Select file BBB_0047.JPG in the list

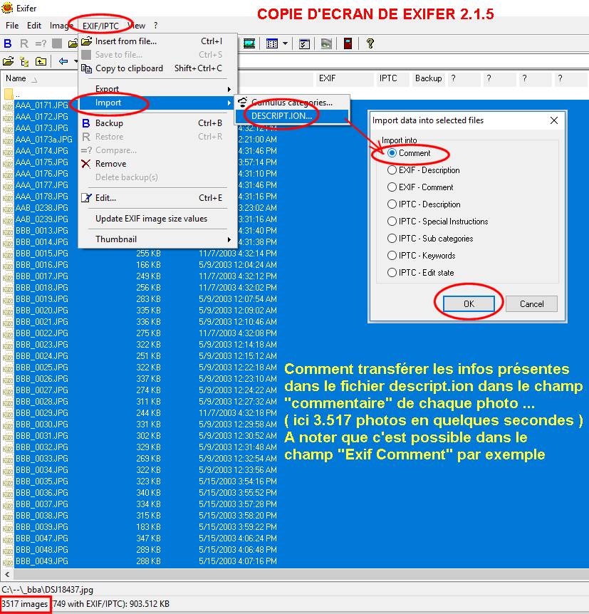coord(41,538)
